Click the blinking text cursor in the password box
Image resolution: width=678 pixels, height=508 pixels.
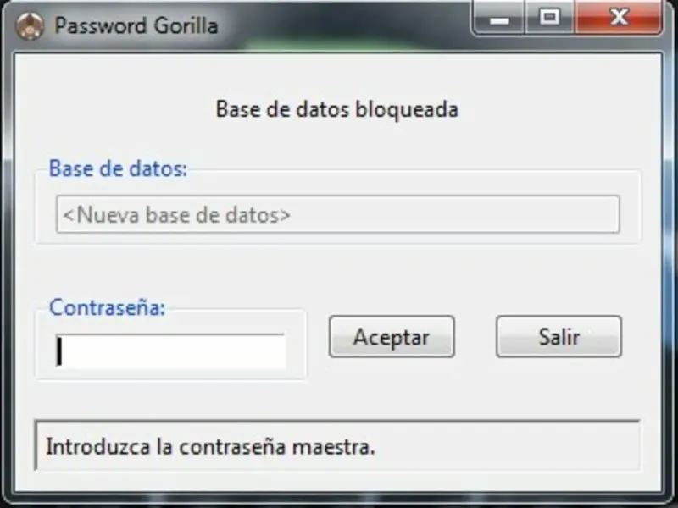59,351
